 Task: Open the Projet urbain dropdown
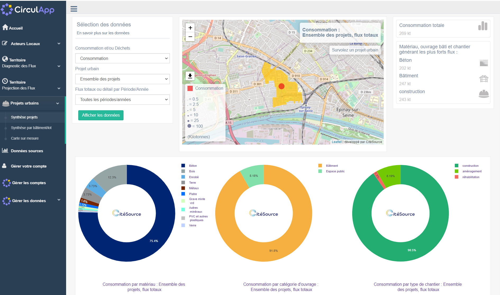(x=122, y=79)
